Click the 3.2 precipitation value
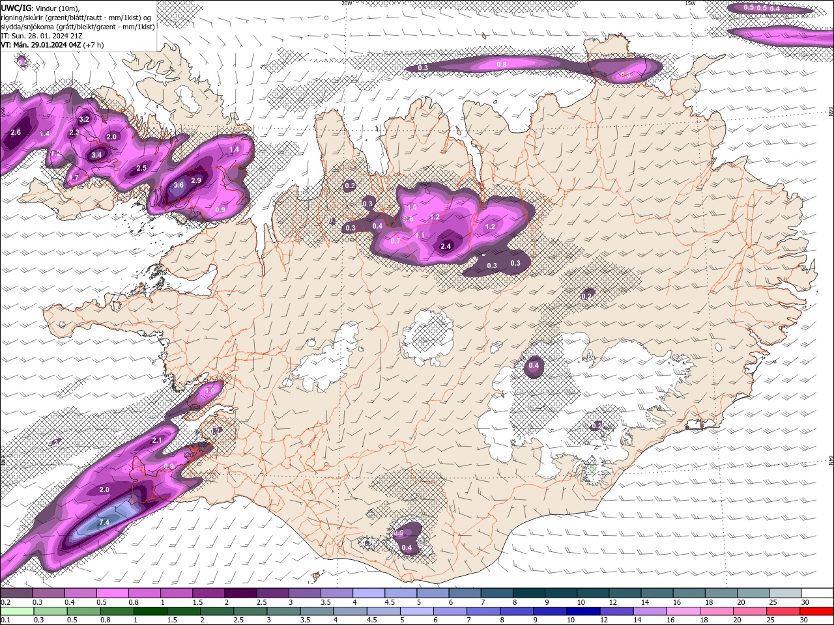 (x=84, y=120)
